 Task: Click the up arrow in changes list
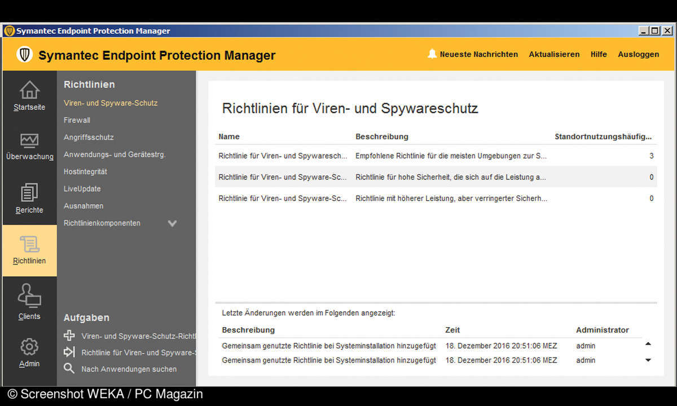(648, 343)
